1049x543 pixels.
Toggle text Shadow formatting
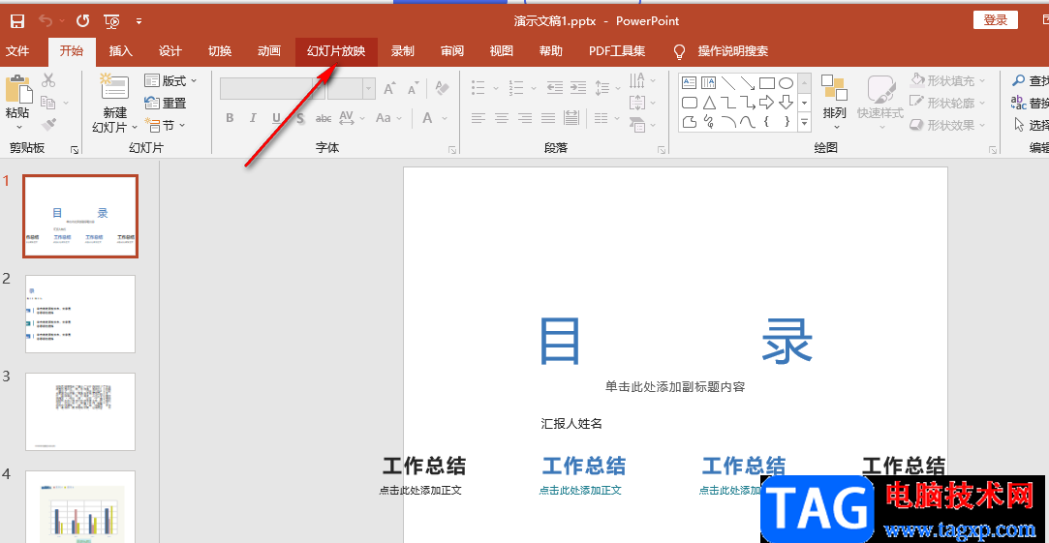(299, 118)
